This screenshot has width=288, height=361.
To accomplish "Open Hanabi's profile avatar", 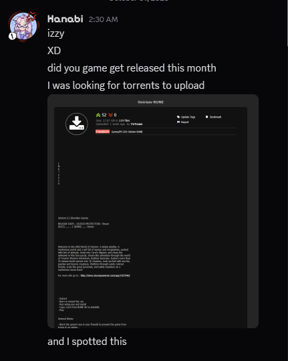I will pos(23,26).
